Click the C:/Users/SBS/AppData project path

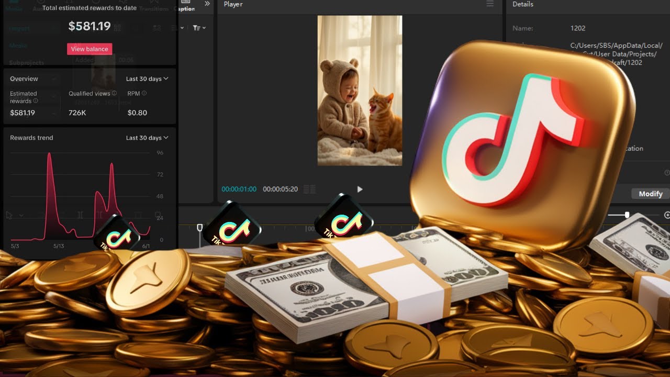616,54
